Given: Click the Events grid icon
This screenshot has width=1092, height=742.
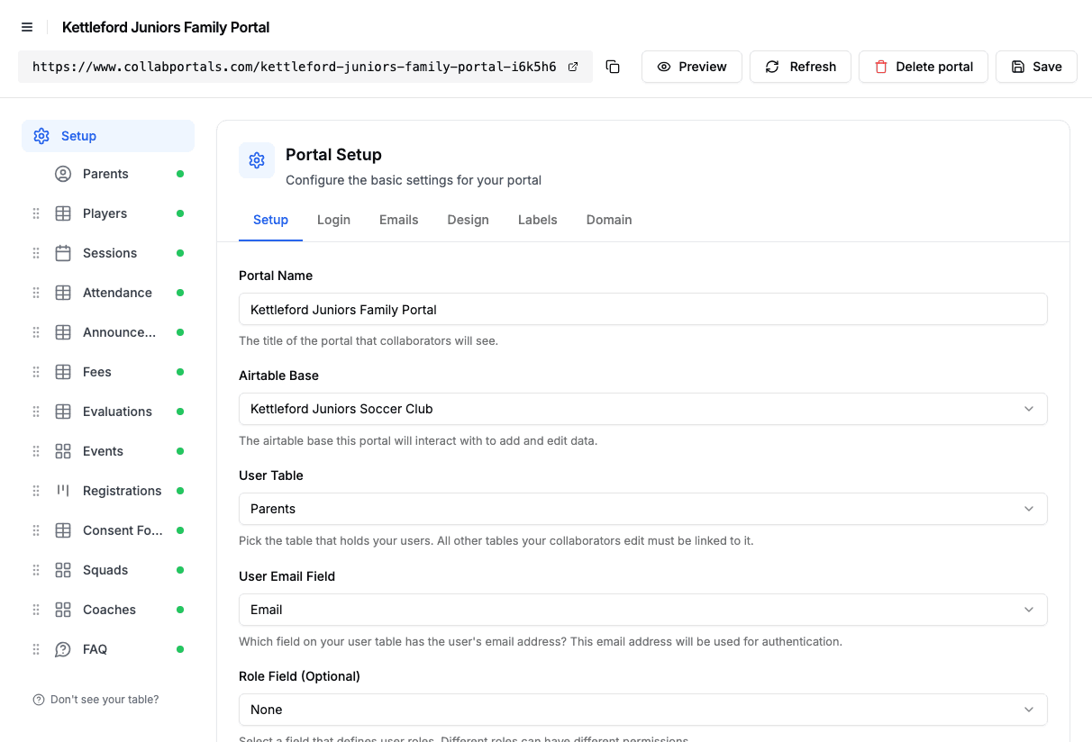Looking at the screenshot, I should pyautogui.click(x=63, y=451).
